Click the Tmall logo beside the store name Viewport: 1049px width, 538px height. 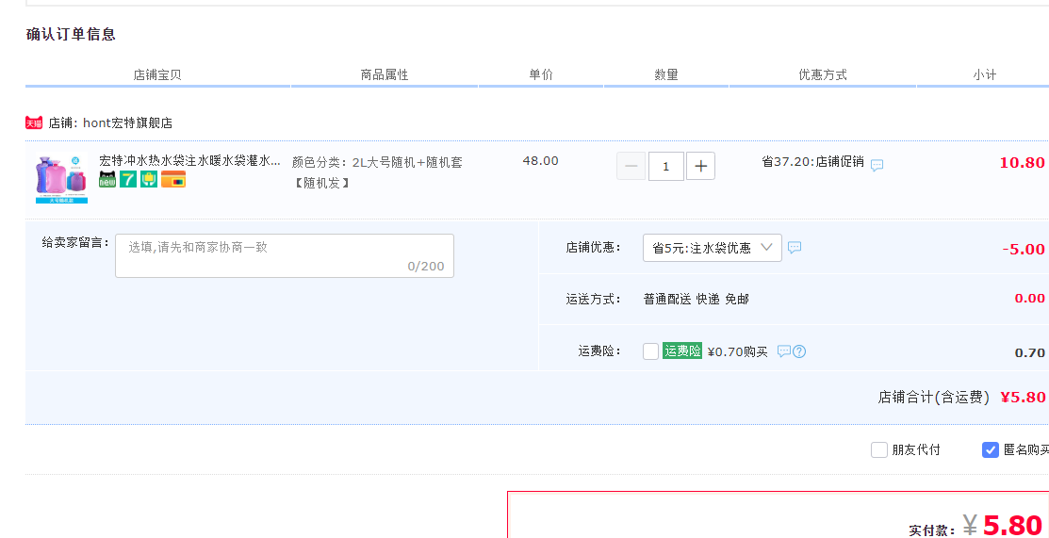point(34,123)
